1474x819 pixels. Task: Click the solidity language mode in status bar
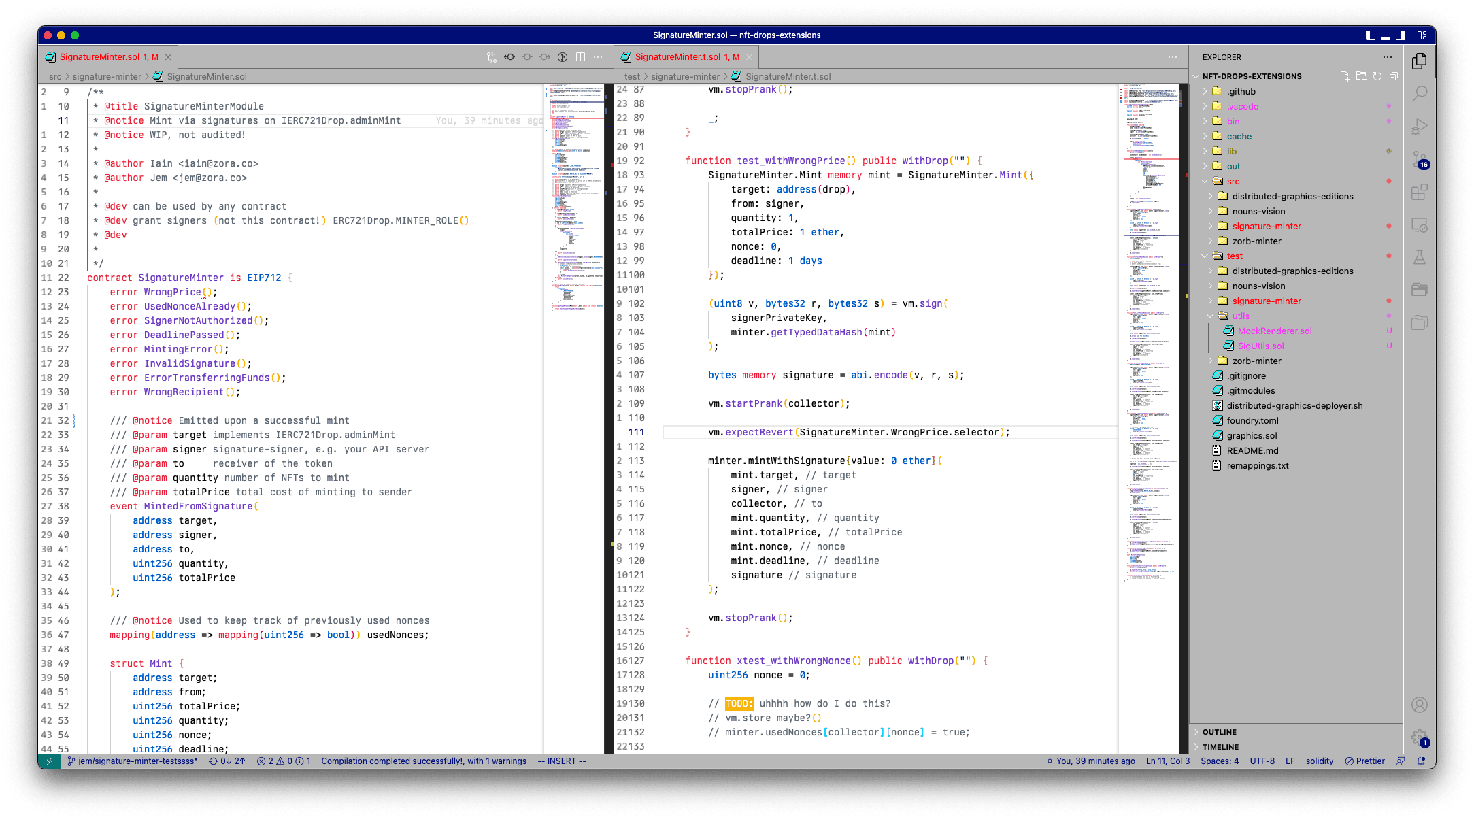(1319, 761)
